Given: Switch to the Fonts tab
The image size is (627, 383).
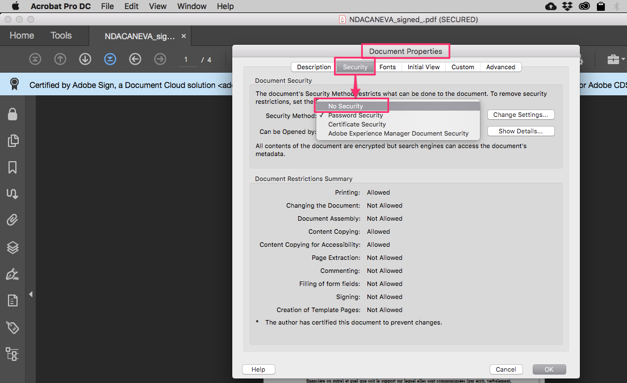Looking at the screenshot, I should click(x=388, y=66).
